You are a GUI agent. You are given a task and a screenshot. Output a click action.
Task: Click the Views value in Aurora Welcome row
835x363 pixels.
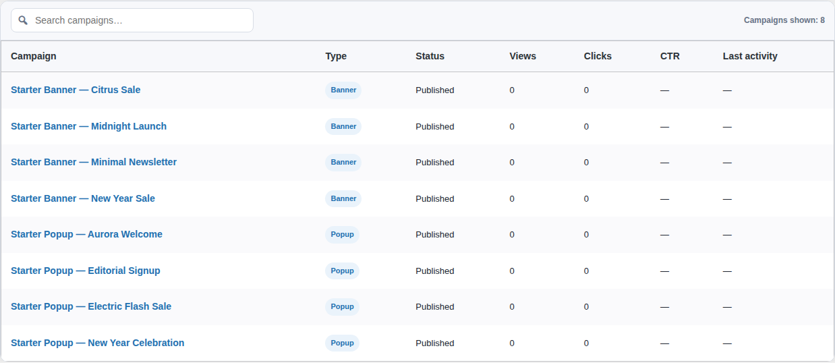pyautogui.click(x=512, y=235)
